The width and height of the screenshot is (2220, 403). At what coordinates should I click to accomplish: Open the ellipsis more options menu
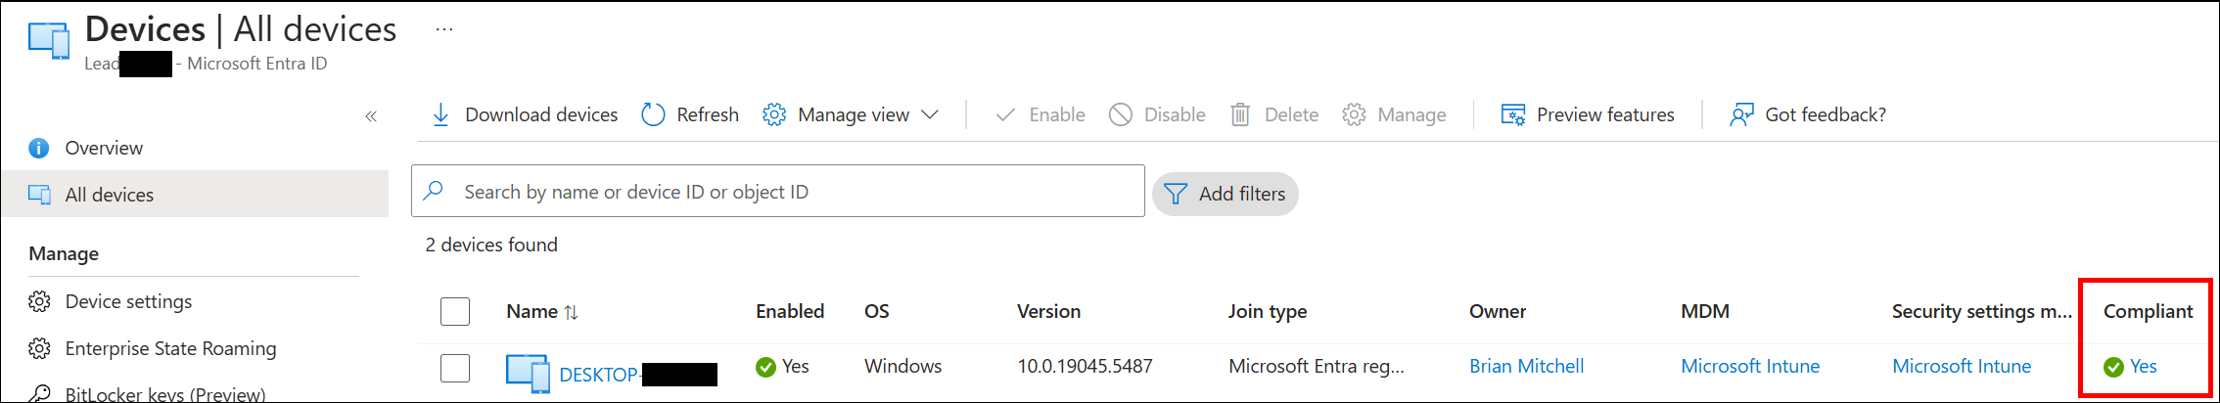tap(444, 29)
